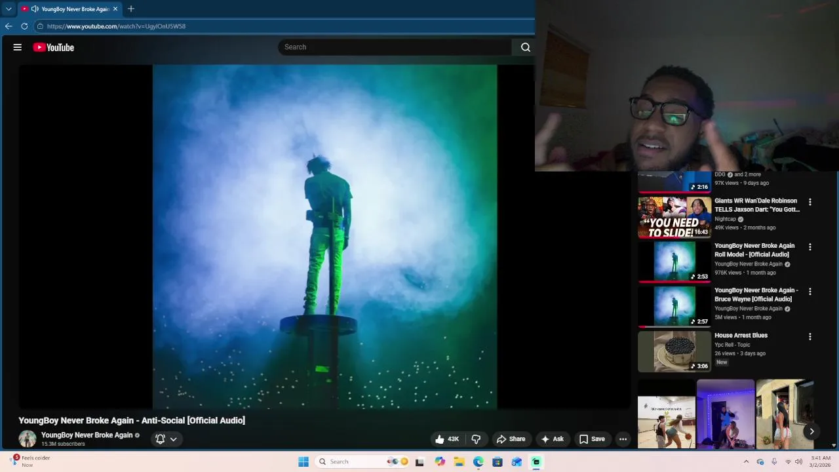
Task: Open Roll Model [Official Audio] thumbnail
Action: [674, 262]
